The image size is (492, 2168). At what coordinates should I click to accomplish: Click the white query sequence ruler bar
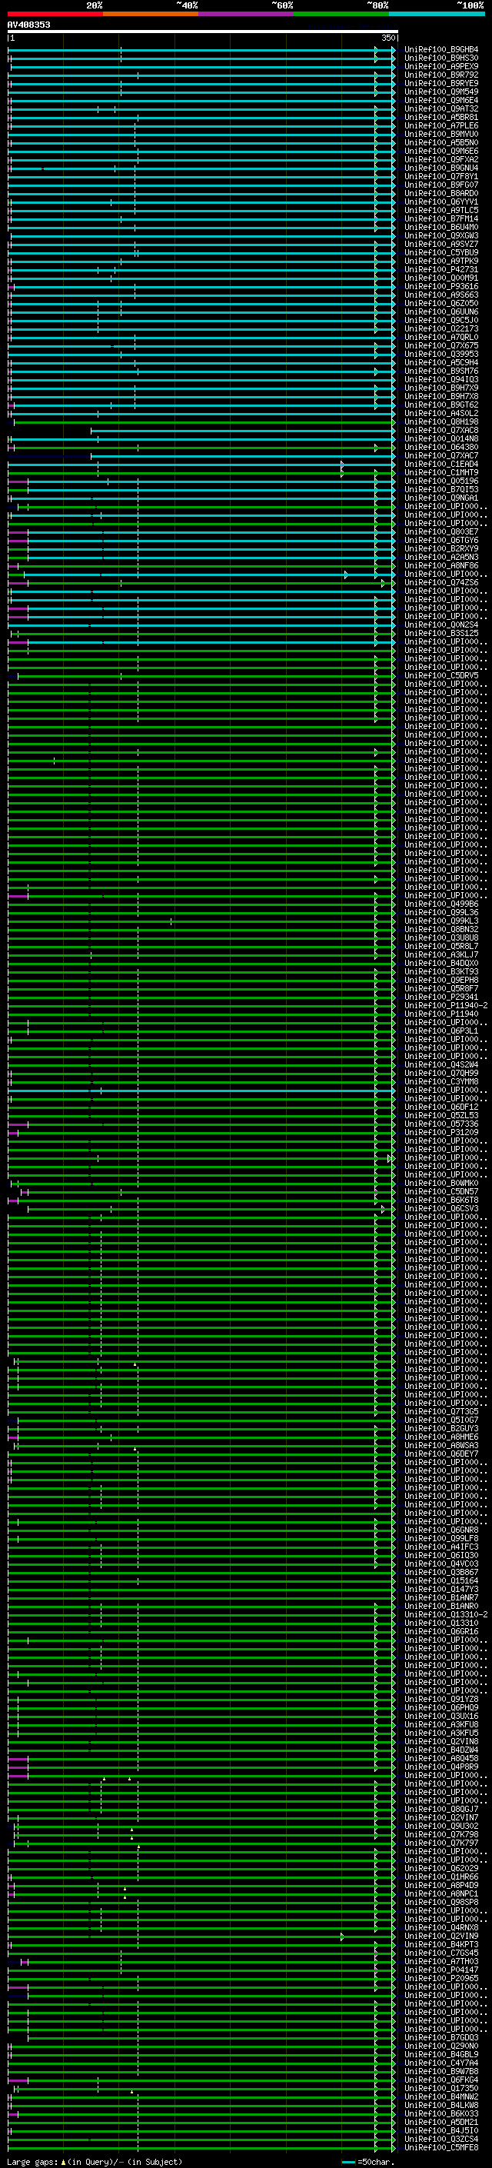[x=203, y=31]
